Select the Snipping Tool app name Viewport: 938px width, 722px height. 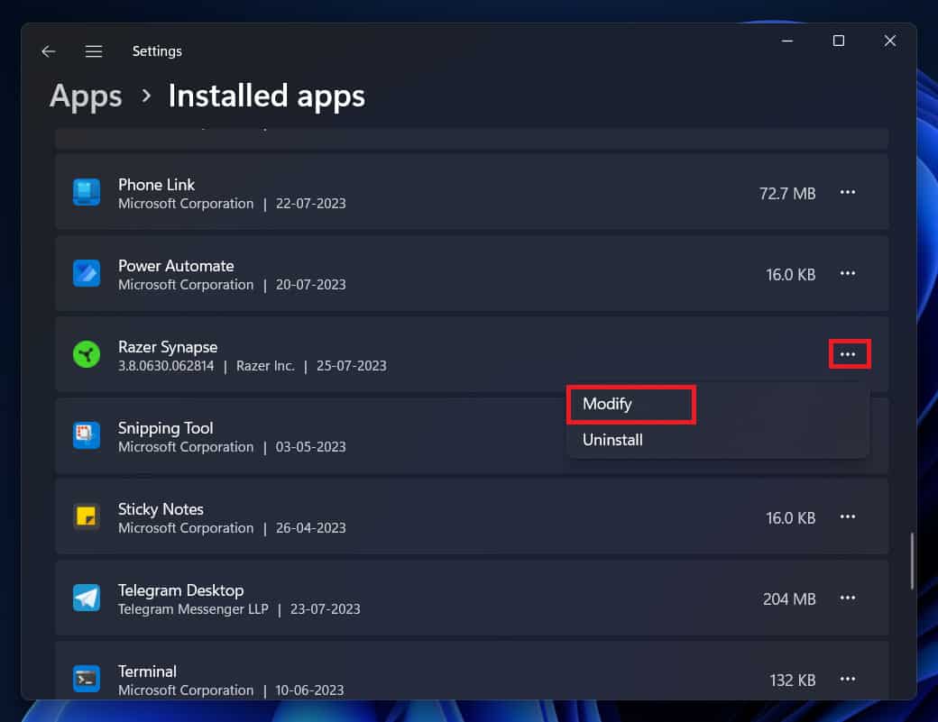(x=166, y=428)
